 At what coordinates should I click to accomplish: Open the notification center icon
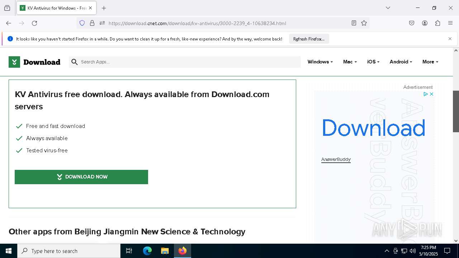pyautogui.click(x=447, y=251)
